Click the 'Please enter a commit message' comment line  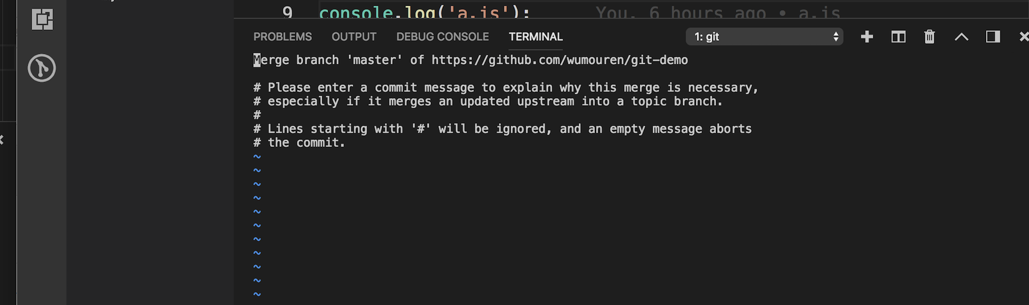(506, 88)
